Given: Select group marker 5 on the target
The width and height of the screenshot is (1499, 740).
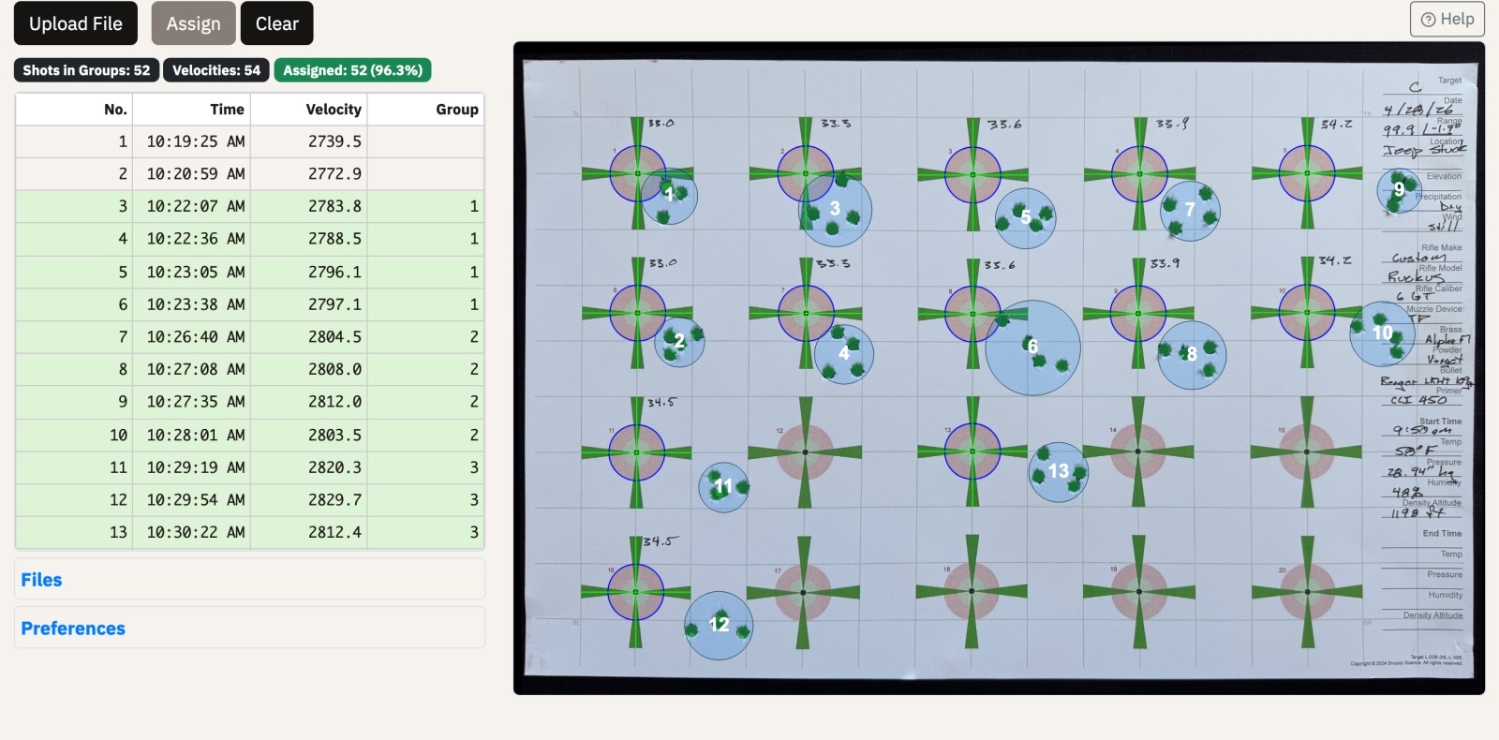Looking at the screenshot, I should pyautogui.click(x=1026, y=217).
